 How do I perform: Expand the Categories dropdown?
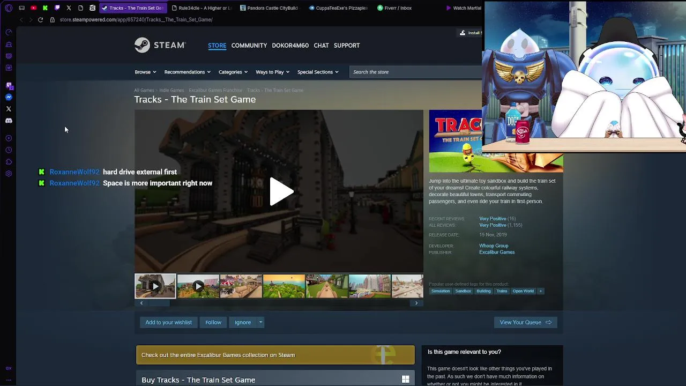point(233,72)
